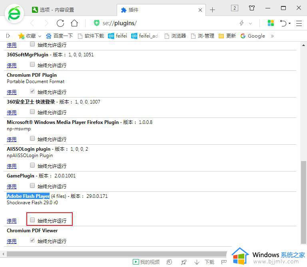The image size is (307, 267).
Task: Click the flag icon in status bar
Action: 224,262
